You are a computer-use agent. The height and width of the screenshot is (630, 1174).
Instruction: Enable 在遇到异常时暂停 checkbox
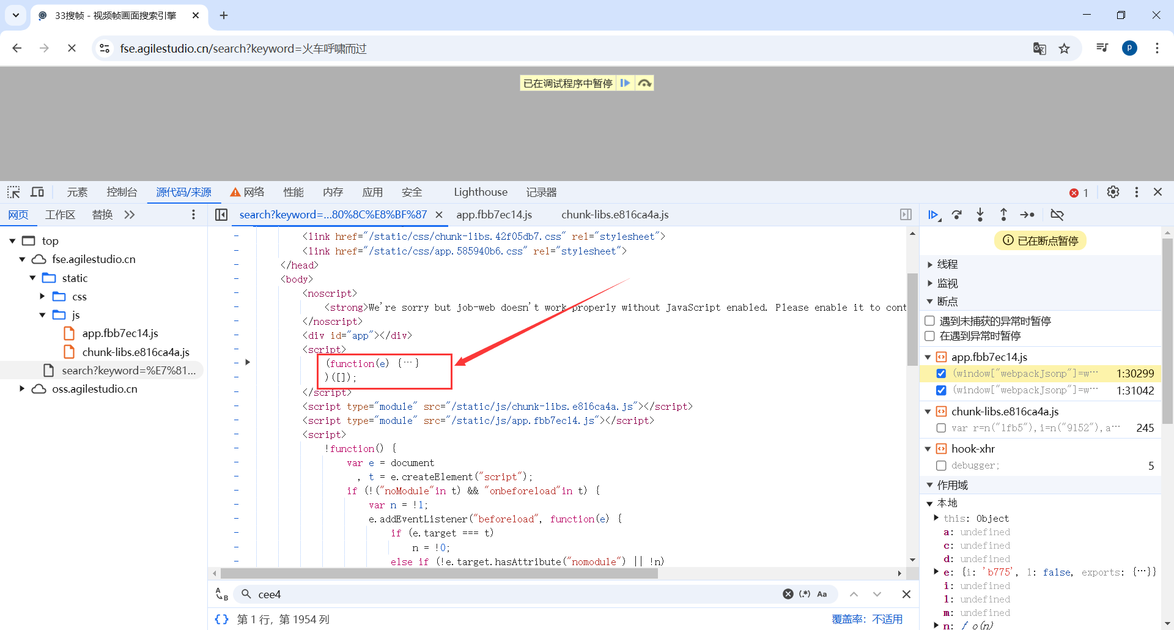930,335
